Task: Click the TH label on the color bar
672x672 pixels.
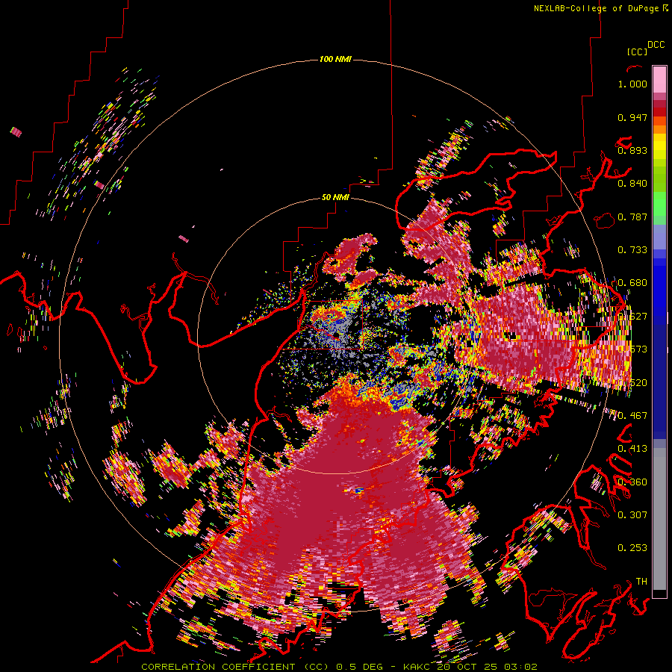Action: [x=641, y=581]
